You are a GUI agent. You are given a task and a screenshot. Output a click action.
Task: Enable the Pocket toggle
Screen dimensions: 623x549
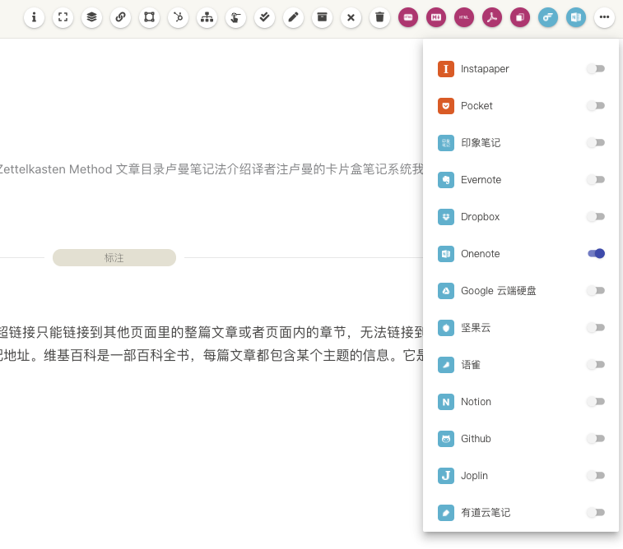(x=596, y=106)
